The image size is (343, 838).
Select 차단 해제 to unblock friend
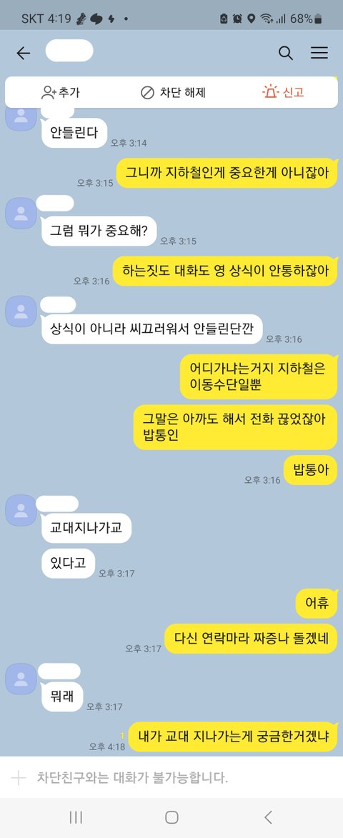coord(173,92)
